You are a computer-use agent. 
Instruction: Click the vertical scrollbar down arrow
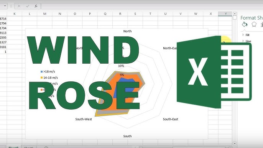pos(235,143)
